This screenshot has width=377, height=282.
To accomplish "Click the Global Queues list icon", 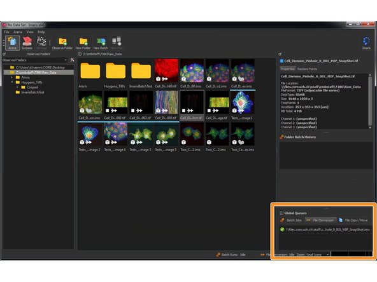I will (281, 213).
